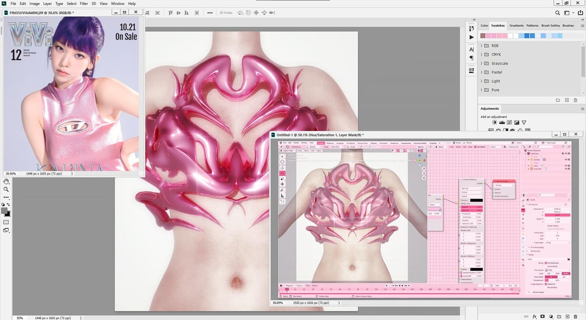Open the Actions panel play icon

pos(472,37)
